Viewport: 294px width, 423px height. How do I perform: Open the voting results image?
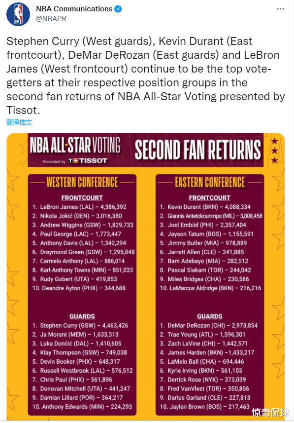tap(146, 277)
